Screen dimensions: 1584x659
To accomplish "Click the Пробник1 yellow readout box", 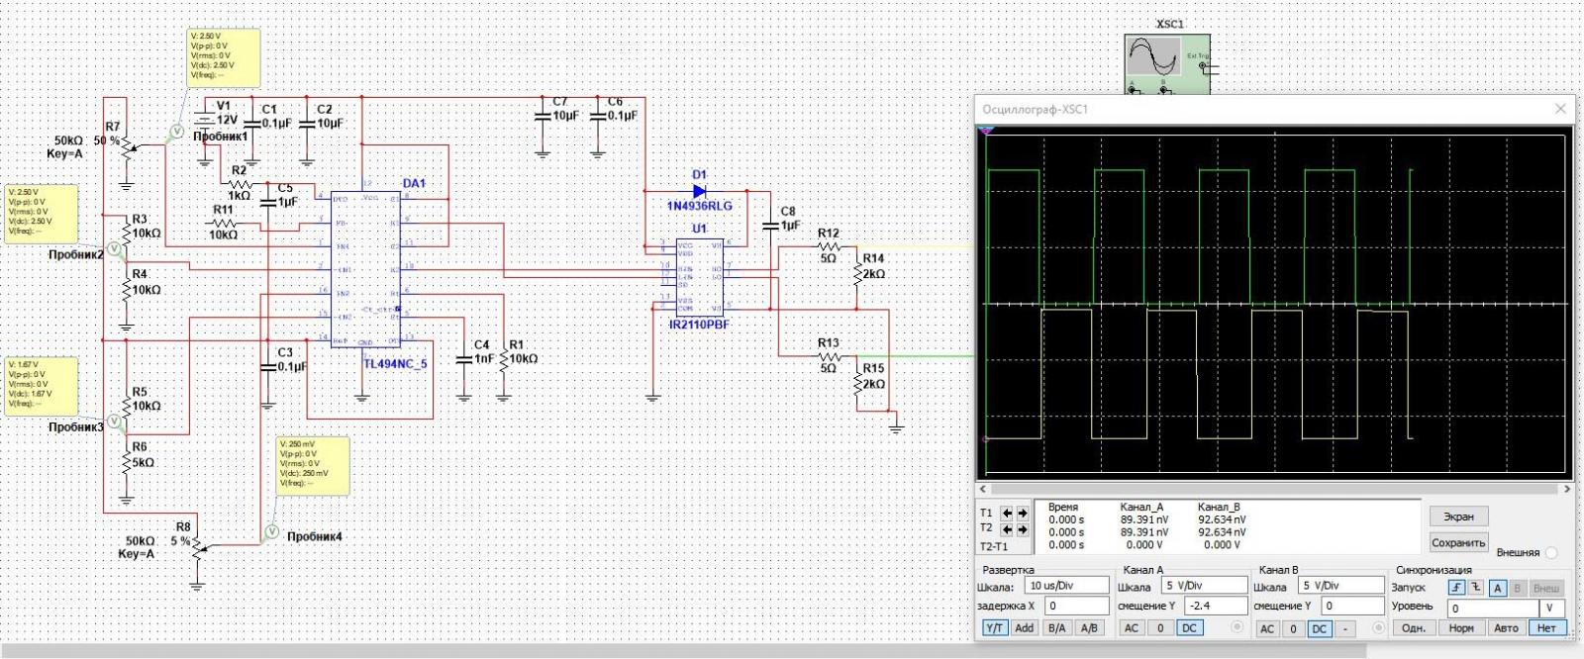I will (x=225, y=57).
